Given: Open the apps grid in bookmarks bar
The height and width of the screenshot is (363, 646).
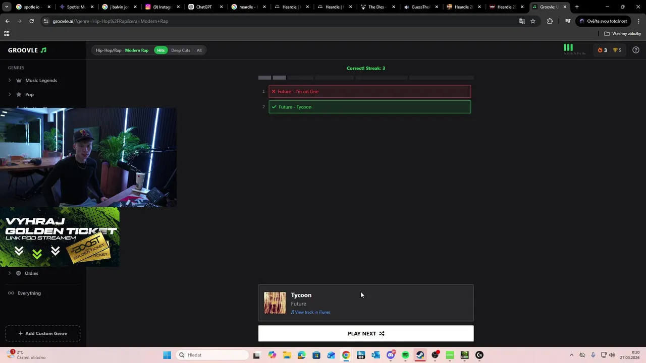Looking at the screenshot, I should click(7, 34).
